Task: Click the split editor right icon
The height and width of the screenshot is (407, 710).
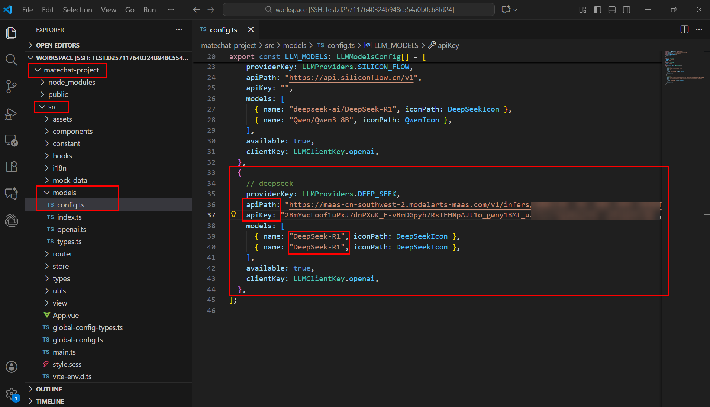Action: [x=684, y=30]
